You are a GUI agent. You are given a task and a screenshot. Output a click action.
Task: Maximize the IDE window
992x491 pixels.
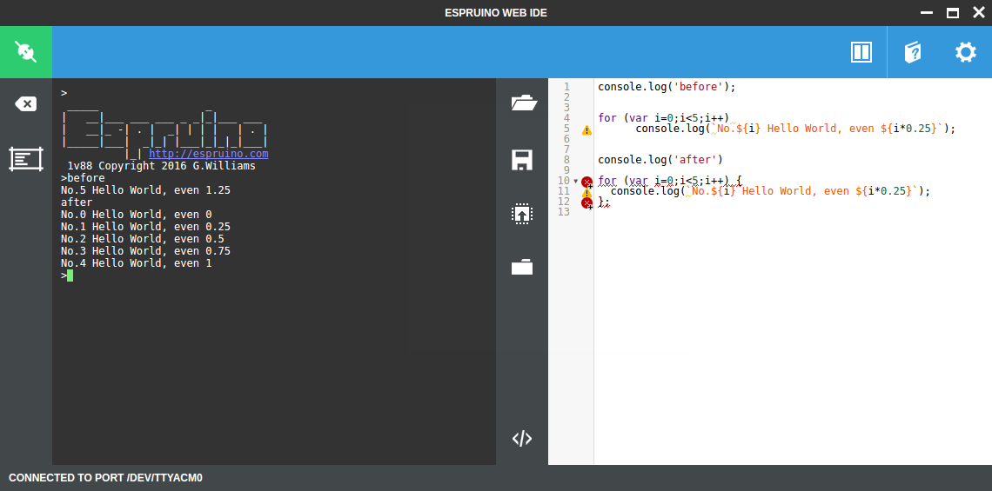coord(952,13)
